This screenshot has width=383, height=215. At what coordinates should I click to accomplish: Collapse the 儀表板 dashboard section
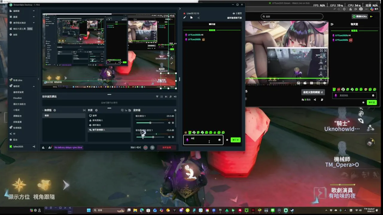click(34, 86)
